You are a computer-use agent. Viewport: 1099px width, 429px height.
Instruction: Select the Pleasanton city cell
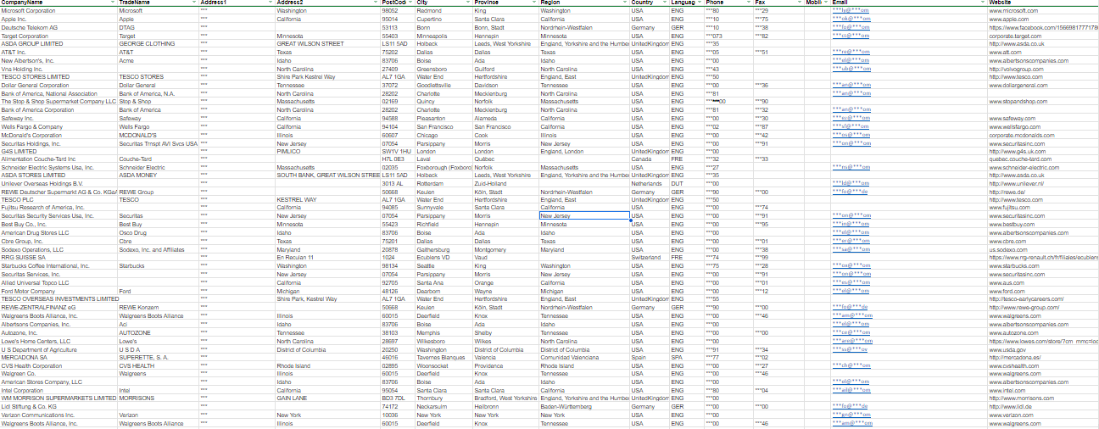pyautogui.click(x=444, y=119)
